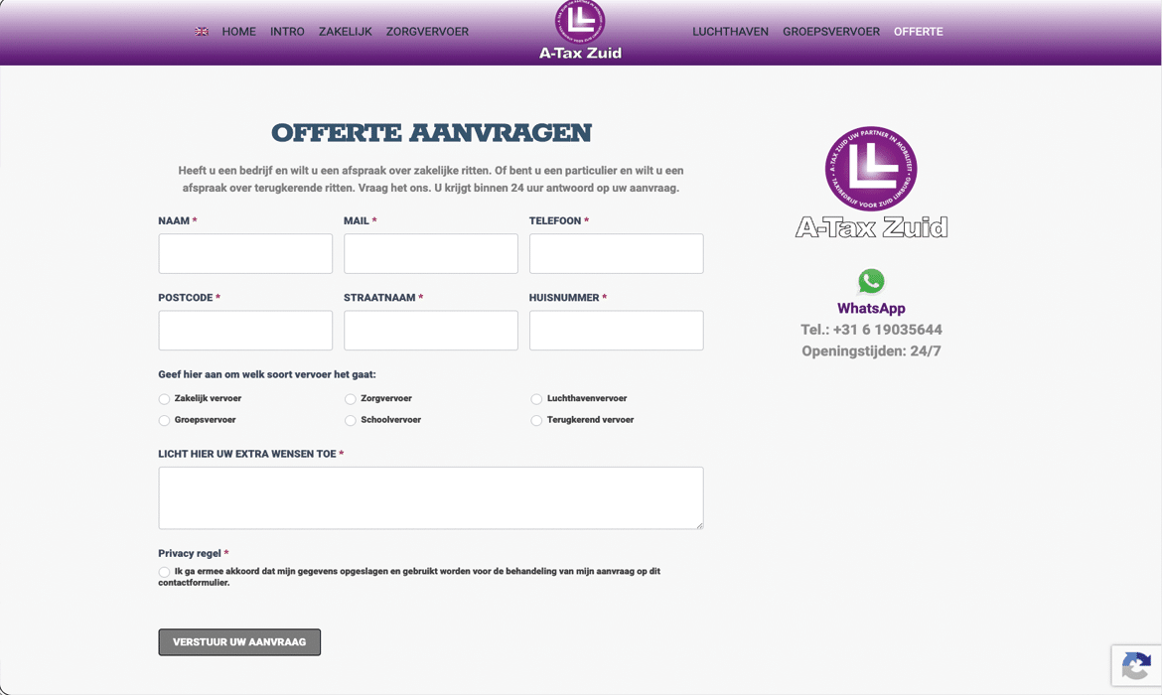Click the large A-Tax Zuid sidebar logo
The width and height of the screenshot is (1162, 695).
872,183
